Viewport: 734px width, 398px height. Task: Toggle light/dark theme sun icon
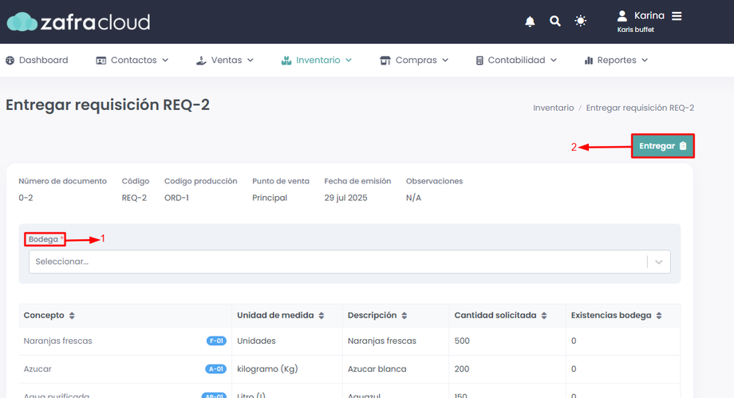(x=581, y=22)
